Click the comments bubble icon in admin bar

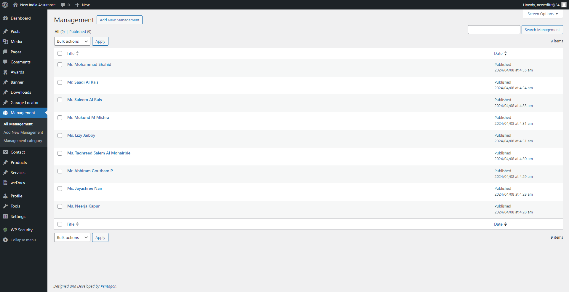63,5
